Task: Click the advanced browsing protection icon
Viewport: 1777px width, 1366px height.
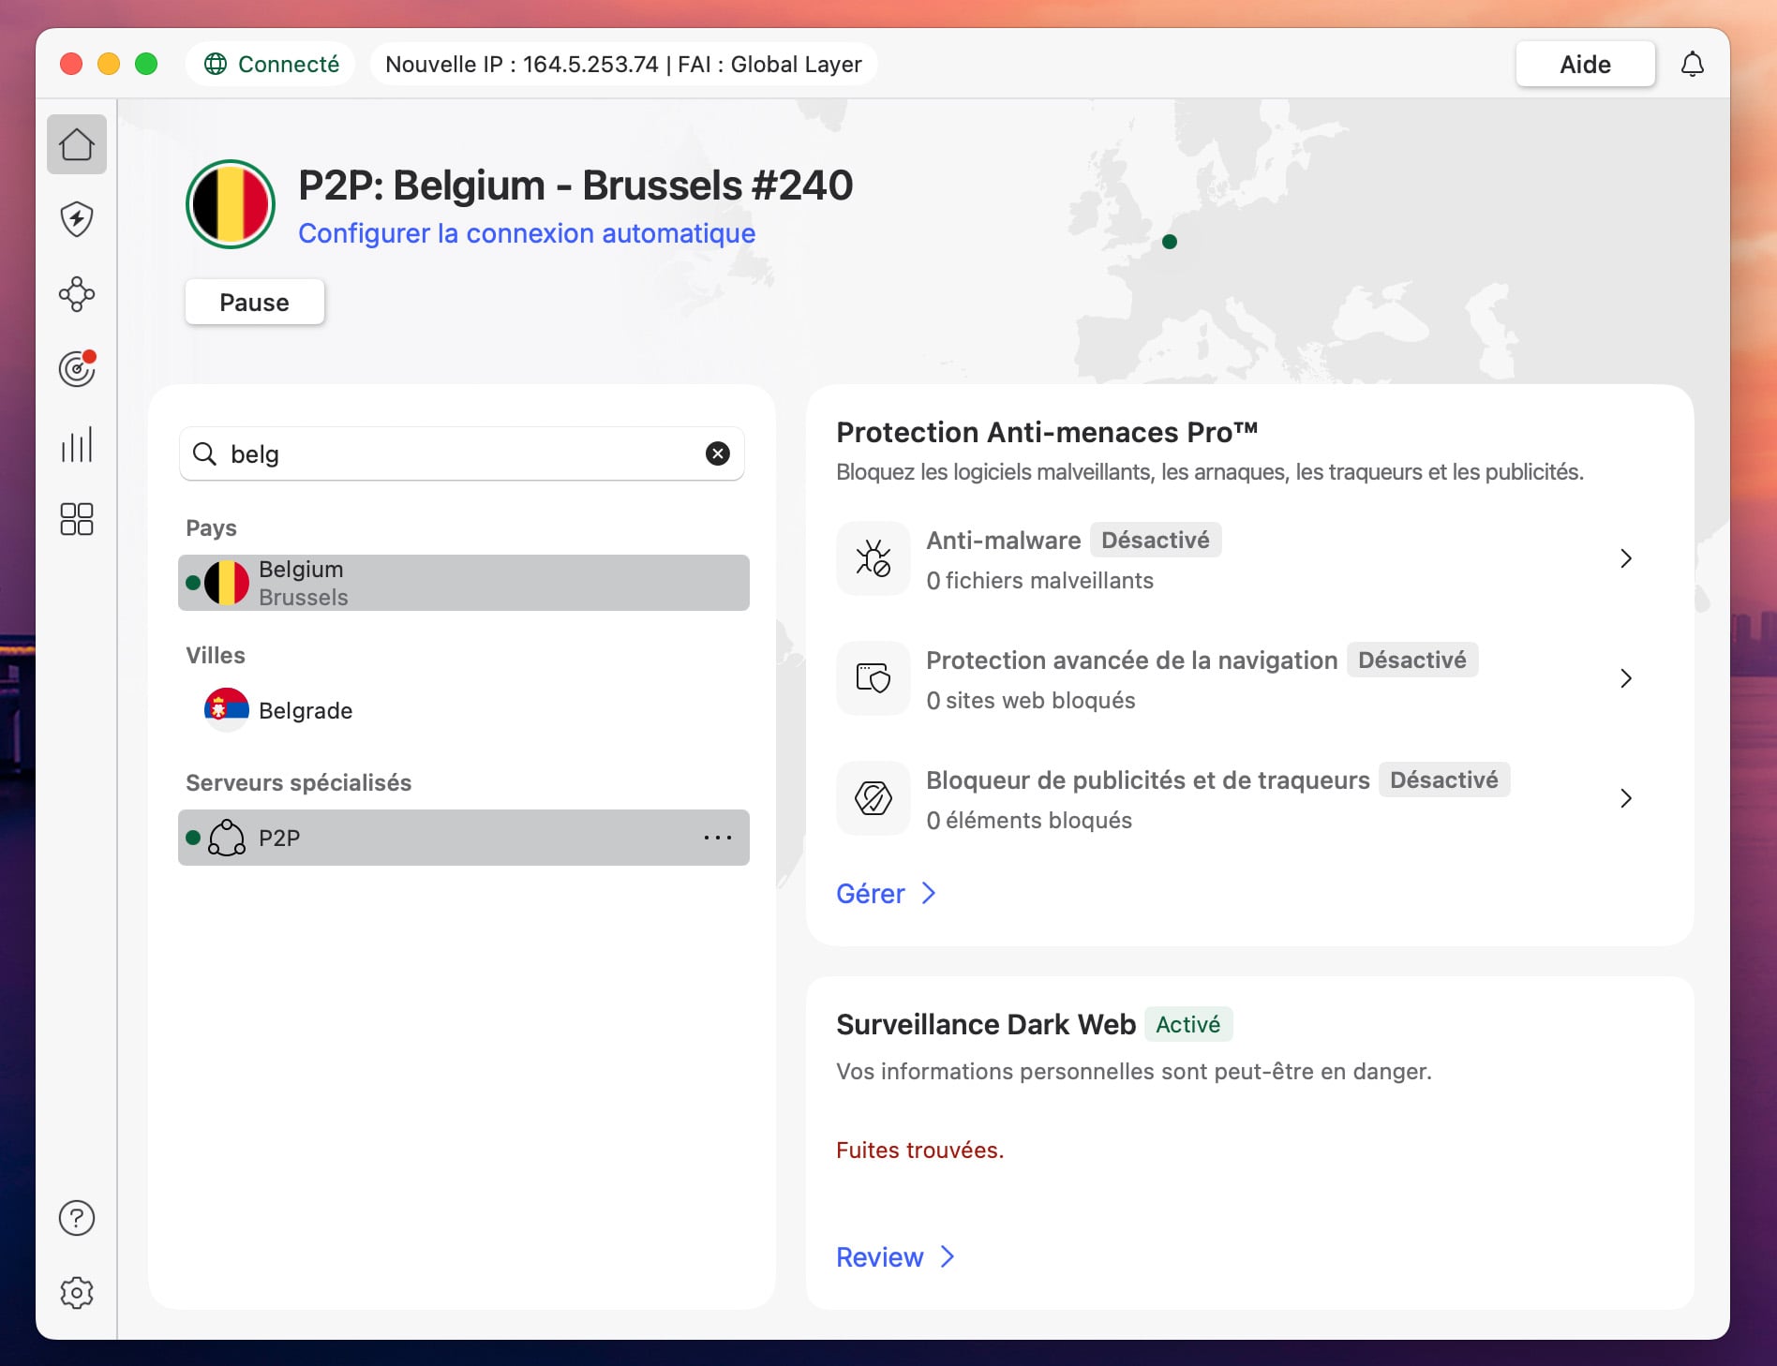Action: tap(874, 678)
